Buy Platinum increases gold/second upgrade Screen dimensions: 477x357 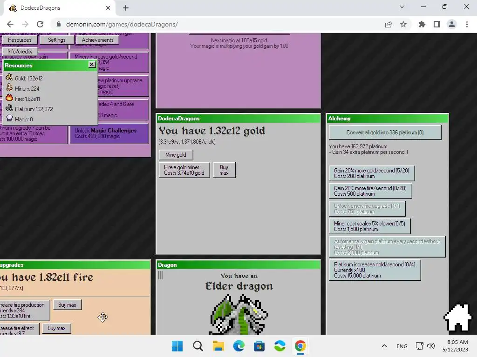[375, 270]
